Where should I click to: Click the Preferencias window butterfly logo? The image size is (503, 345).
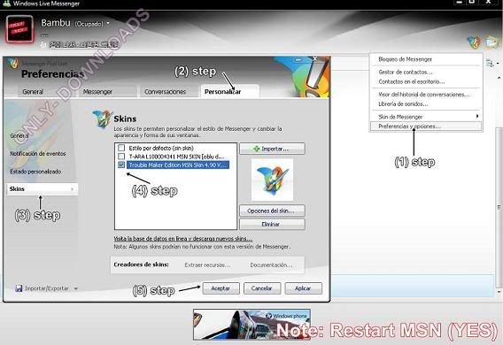pos(12,63)
